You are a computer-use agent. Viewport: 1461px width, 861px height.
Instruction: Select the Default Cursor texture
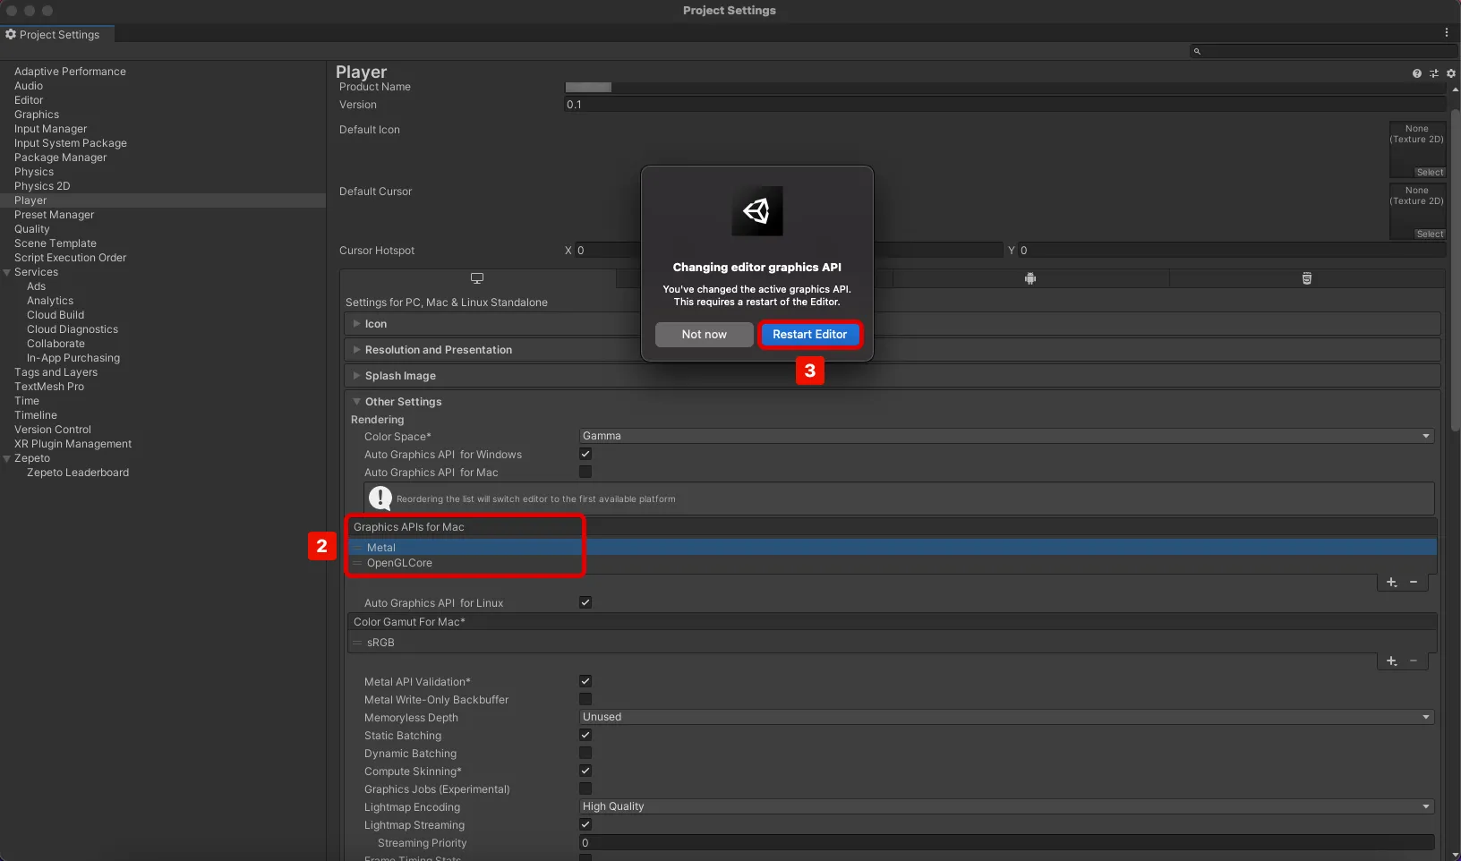point(1430,234)
